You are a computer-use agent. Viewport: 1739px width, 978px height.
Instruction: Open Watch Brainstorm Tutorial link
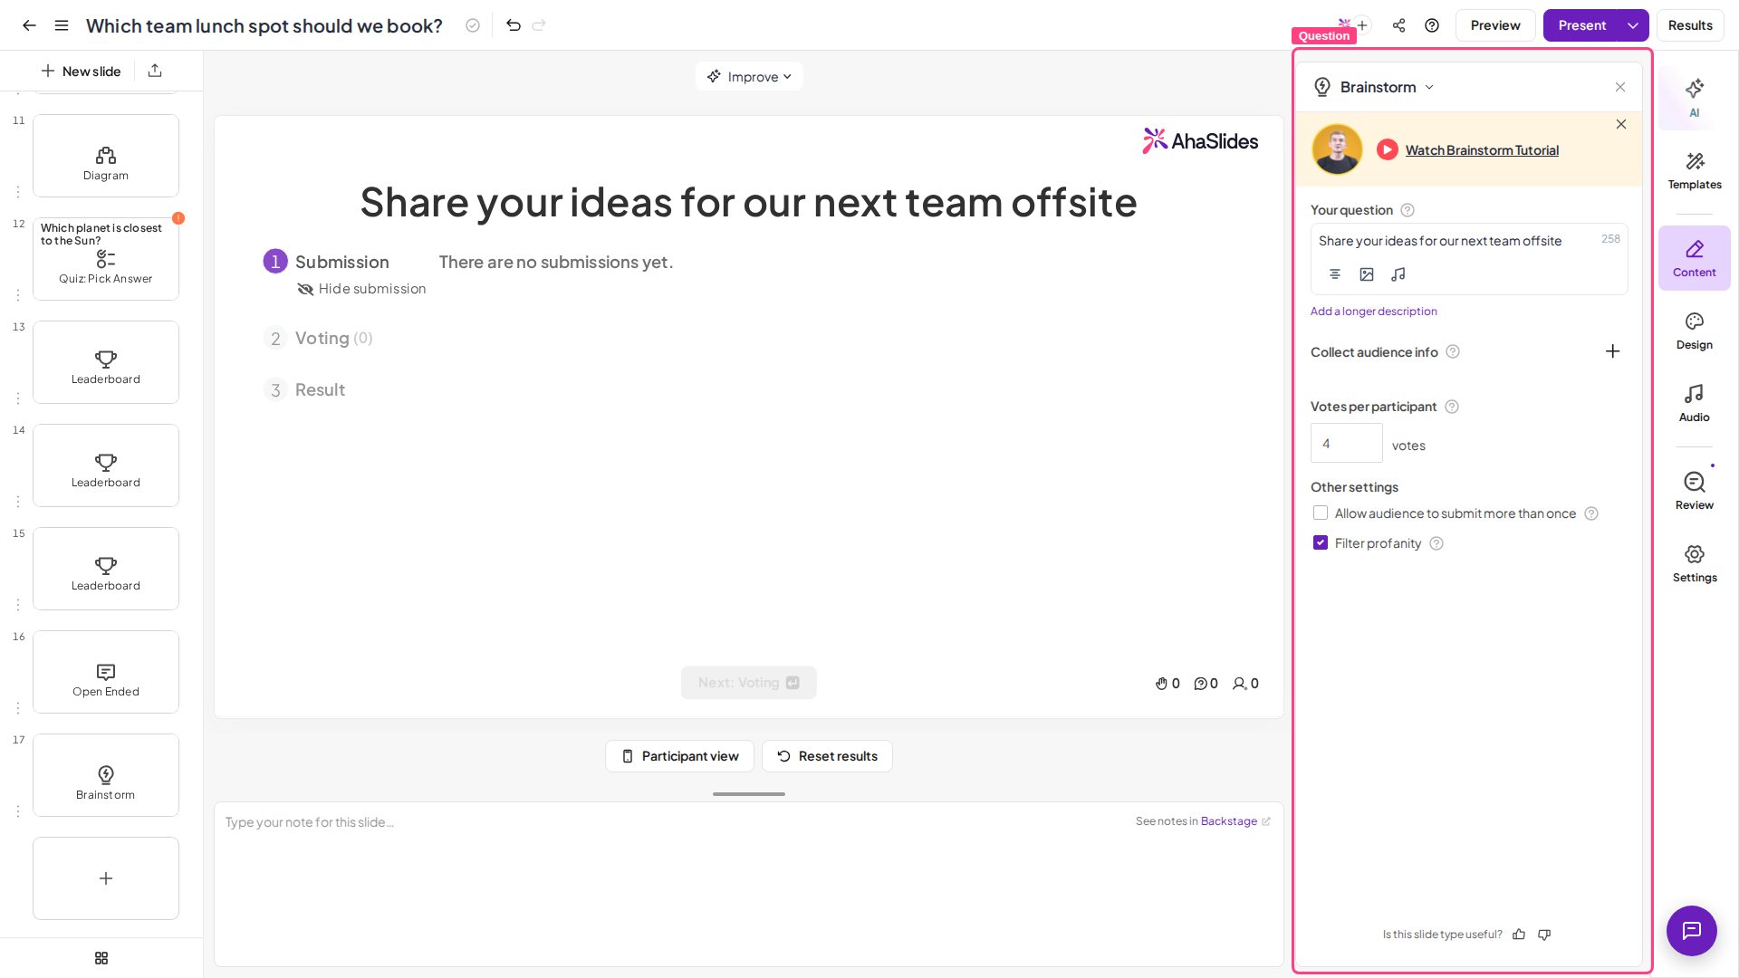coord(1482,150)
